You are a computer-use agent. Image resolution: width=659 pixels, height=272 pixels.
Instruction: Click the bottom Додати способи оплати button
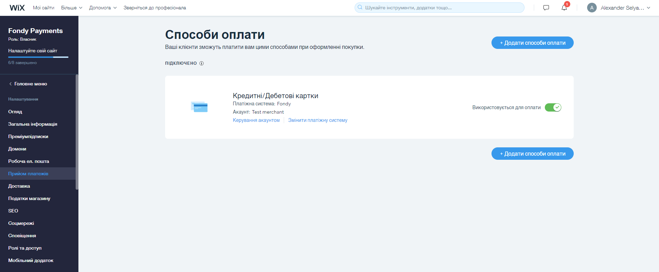point(532,154)
